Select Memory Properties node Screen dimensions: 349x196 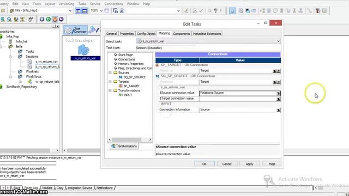(131, 64)
